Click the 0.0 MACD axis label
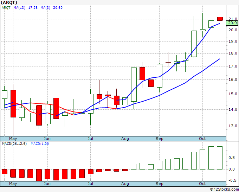Image resolution: width=239 pixels, height=192 pixels. point(231,169)
